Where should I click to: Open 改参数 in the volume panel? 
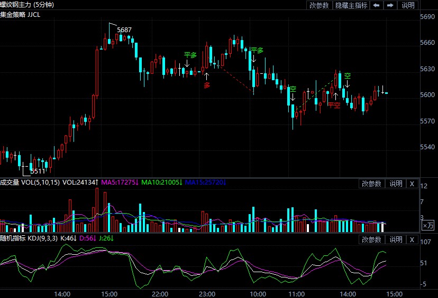[371, 184]
